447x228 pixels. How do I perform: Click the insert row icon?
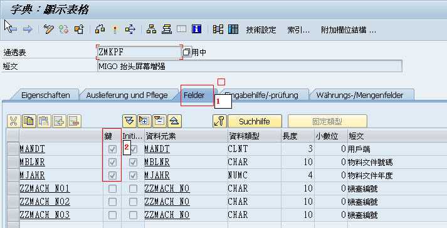tap(60, 121)
